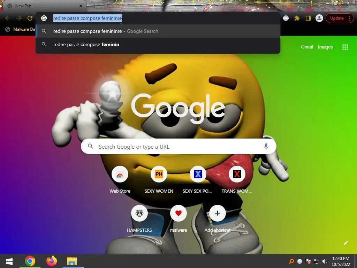
Task: Open the profile avatar icon
Action: (x=319, y=18)
